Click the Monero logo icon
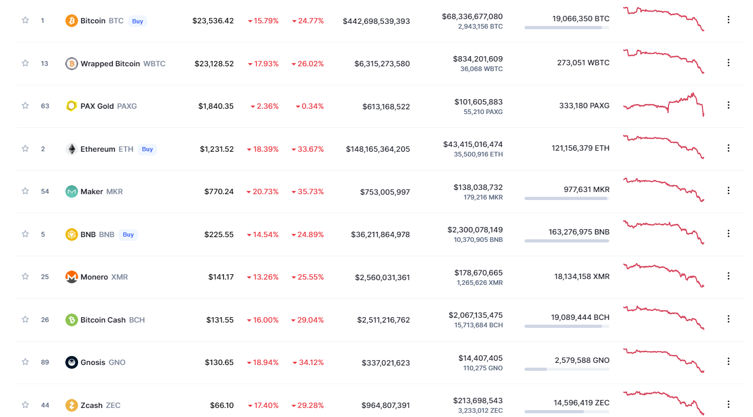Viewport: 753px width, 417px height. point(71,277)
